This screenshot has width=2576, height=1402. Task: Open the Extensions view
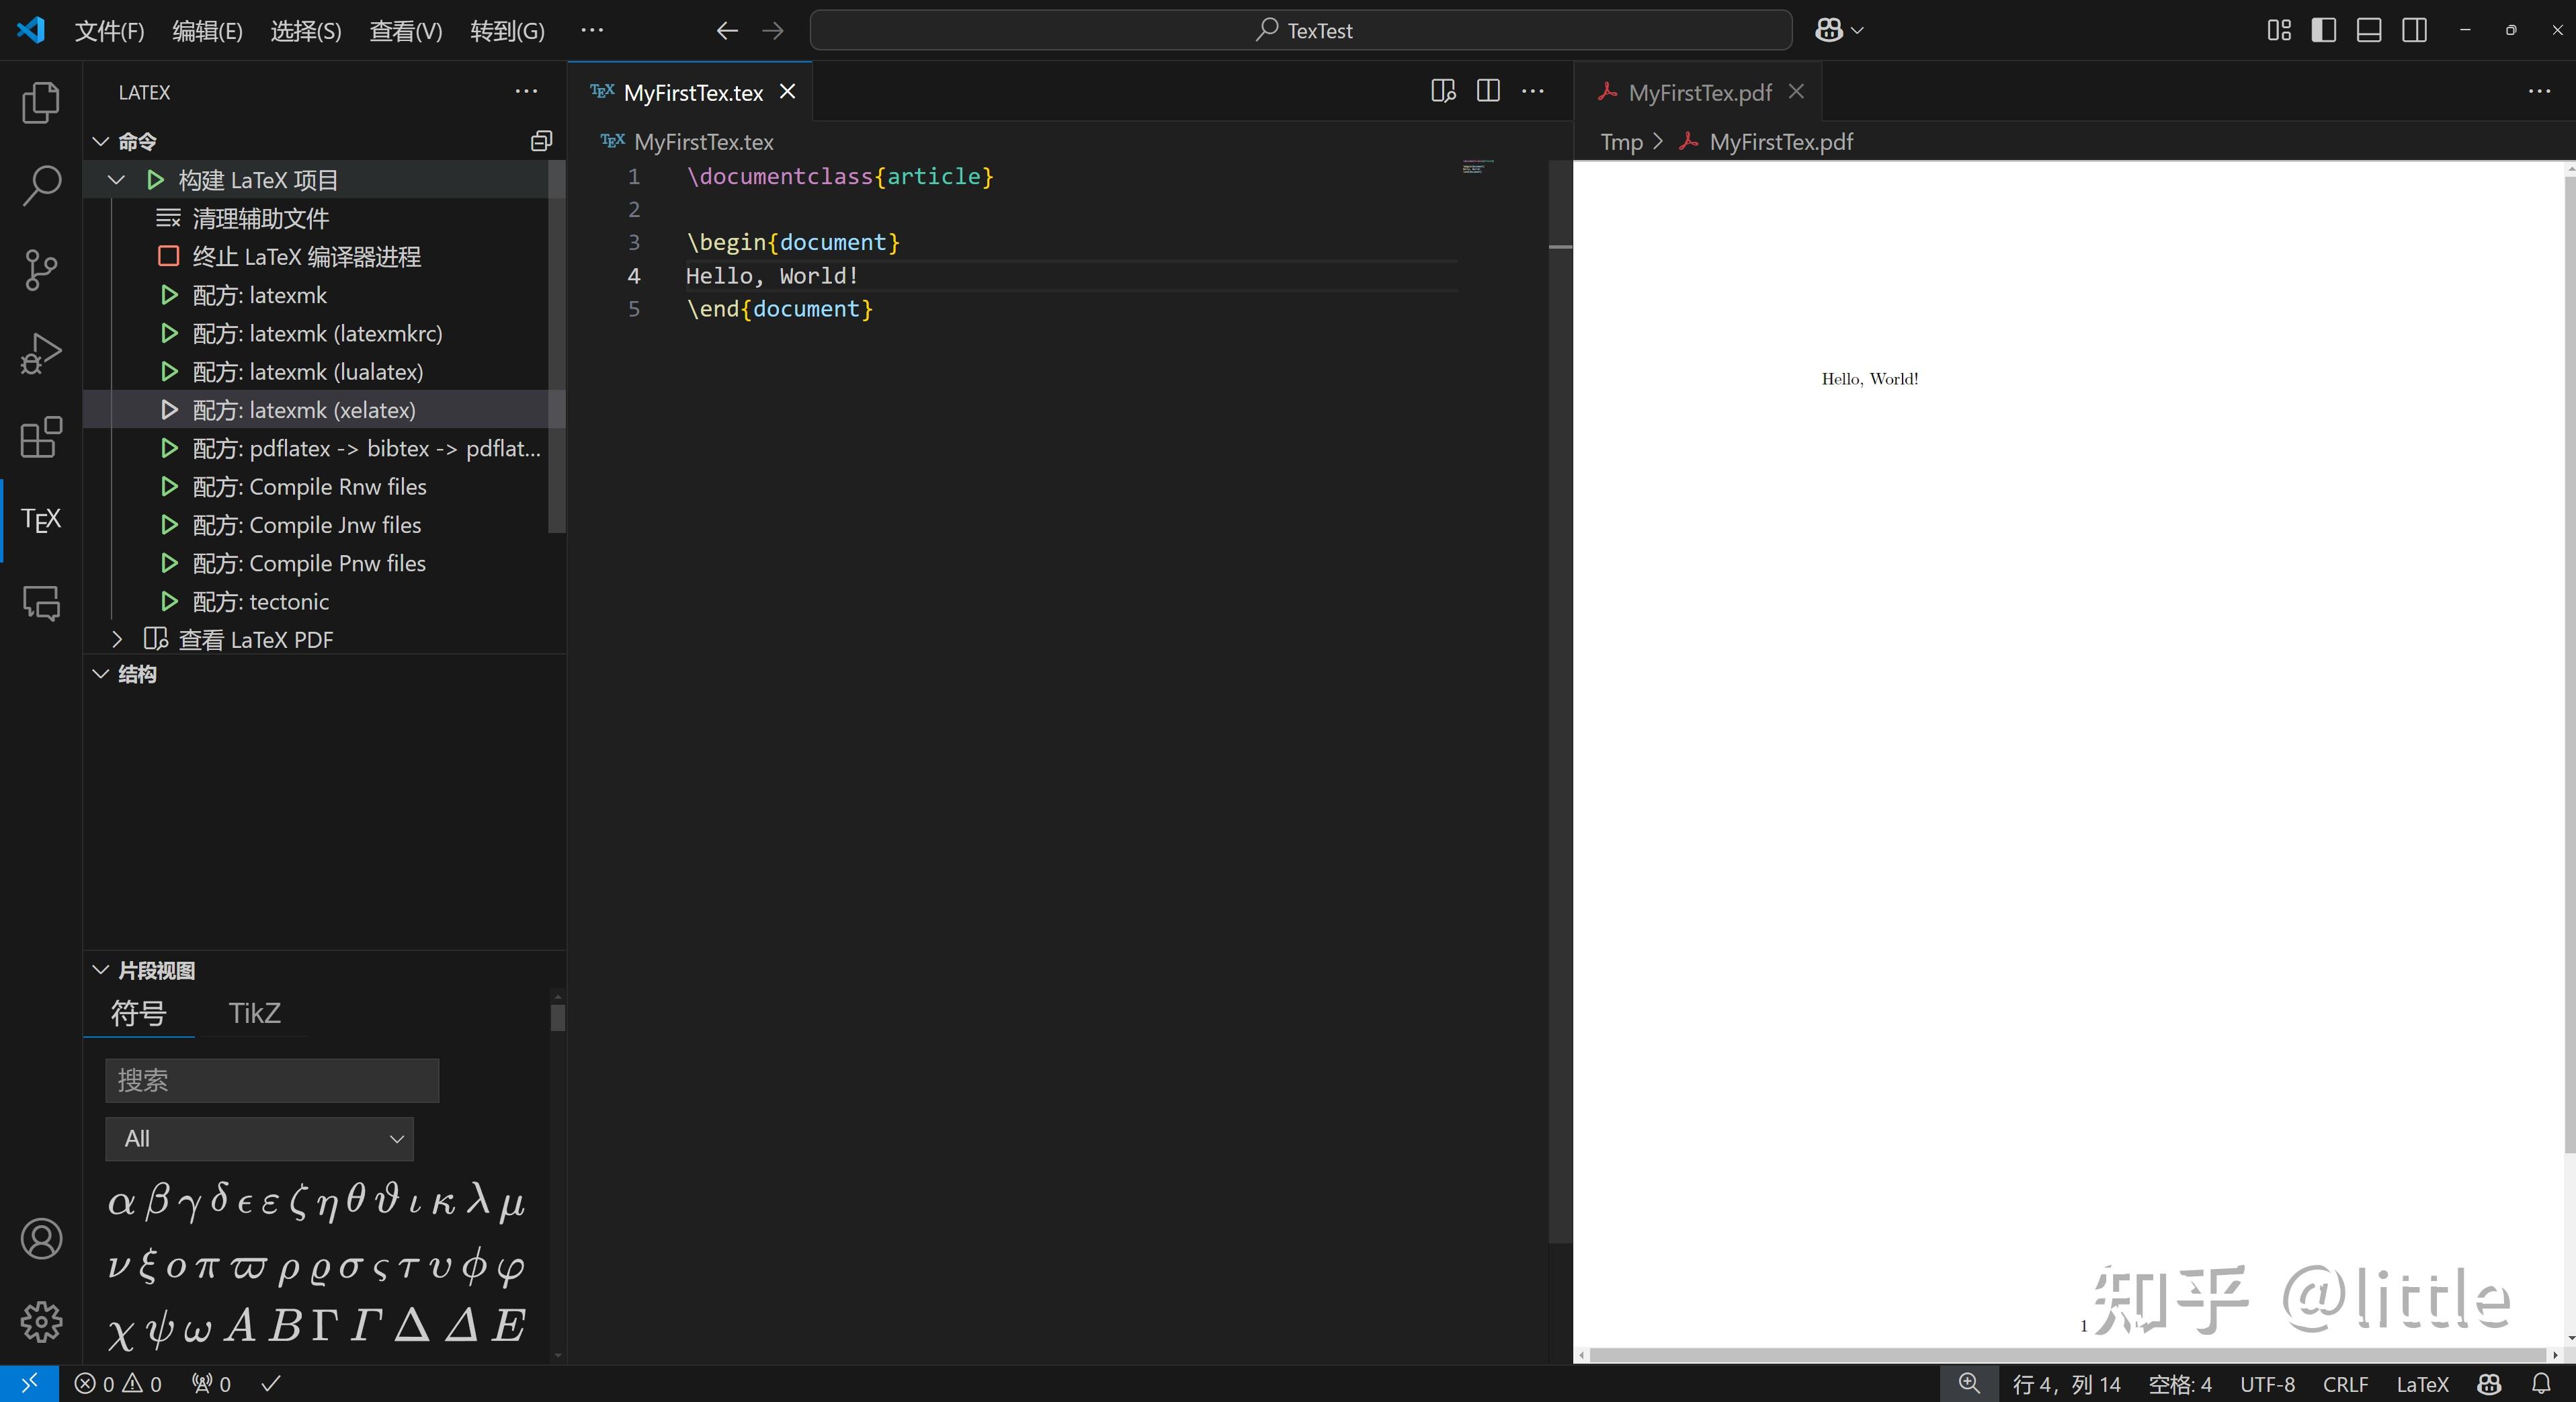pos(40,438)
